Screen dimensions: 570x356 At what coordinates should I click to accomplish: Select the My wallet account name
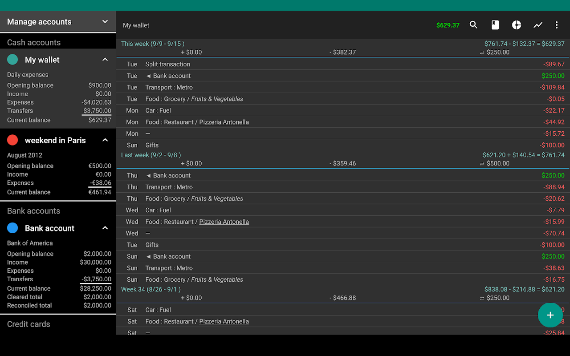click(42, 60)
